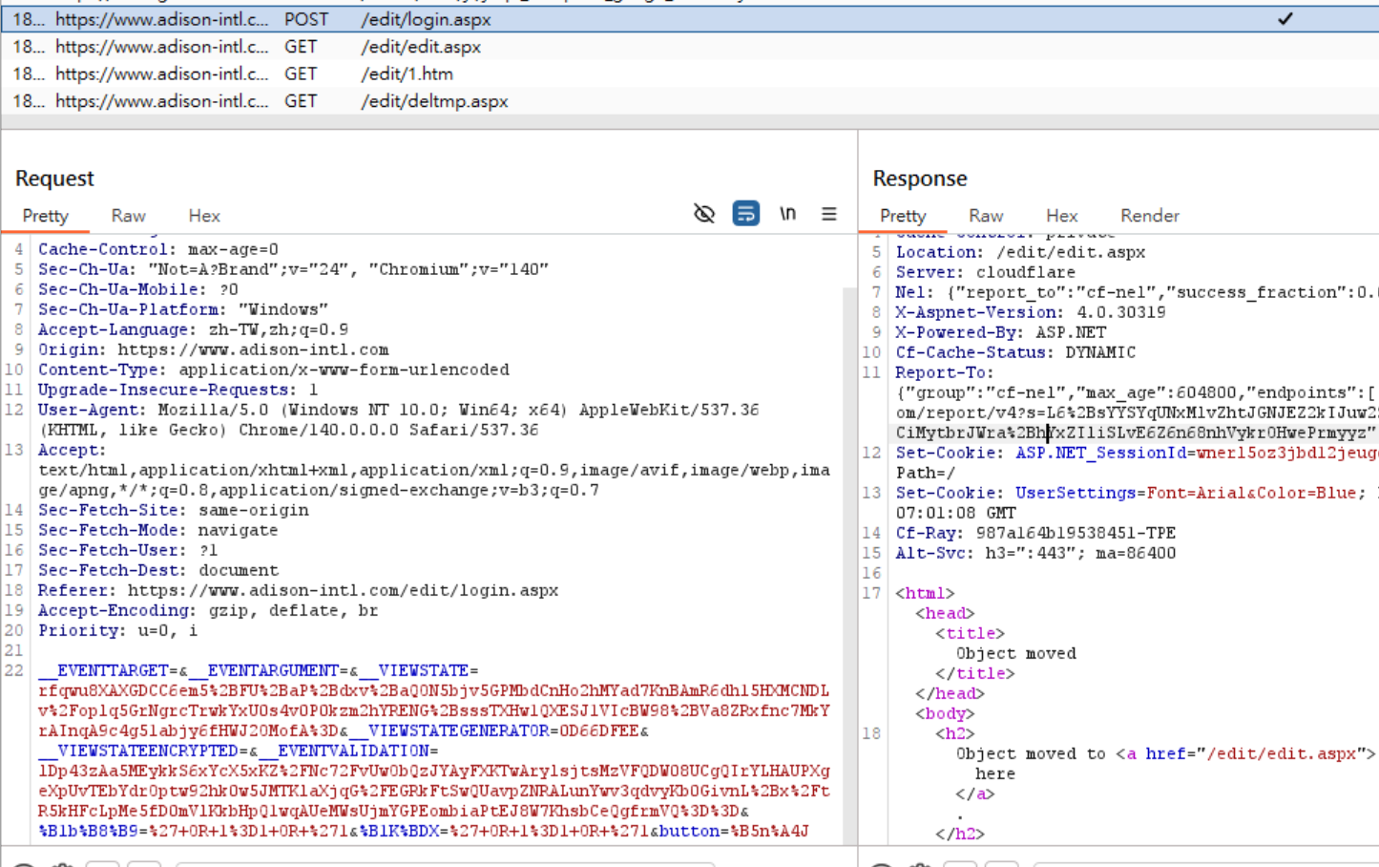Click the Alt-Svc header line
Screen dimensions: 1379x867
pos(1035,553)
